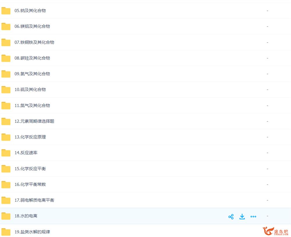
Task: Select the 08.碳硅及其化合物 folder name
Action: tap(32, 58)
